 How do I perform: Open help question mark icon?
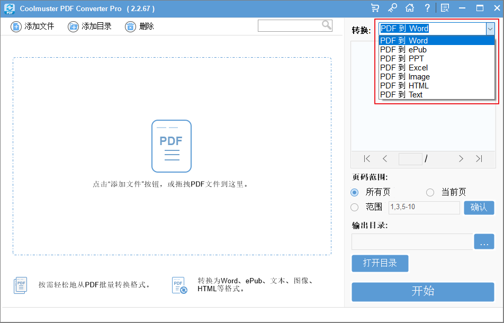(427, 8)
